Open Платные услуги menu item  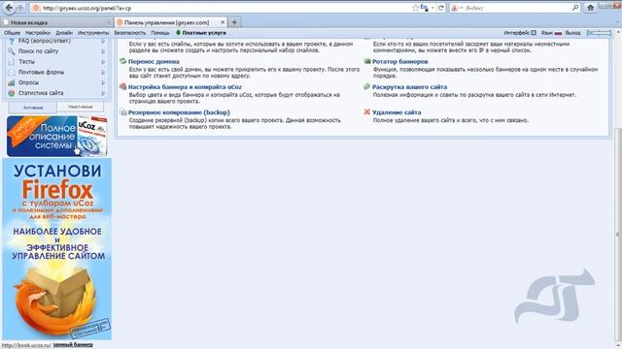pyautogui.click(x=201, y=33)
